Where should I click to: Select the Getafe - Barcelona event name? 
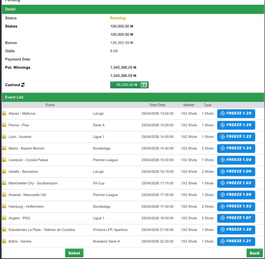(23, 172)
